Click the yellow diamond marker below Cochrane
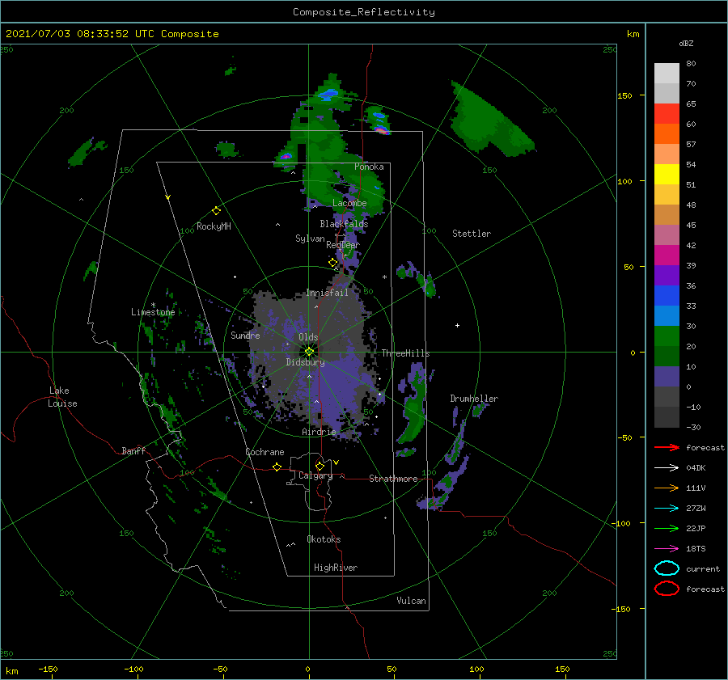The height and width of the screenshot is (680, 728). 277,467
